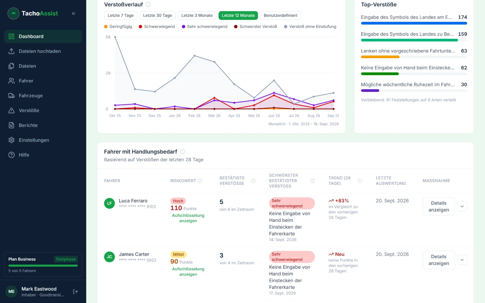Click the Trend (28 Tage) info icon

(x=360, y=181)
